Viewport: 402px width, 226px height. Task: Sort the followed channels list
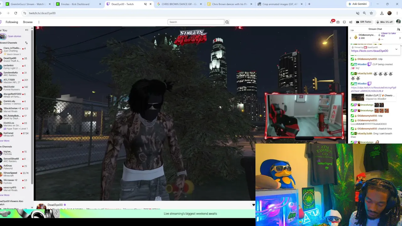point(26,43)
